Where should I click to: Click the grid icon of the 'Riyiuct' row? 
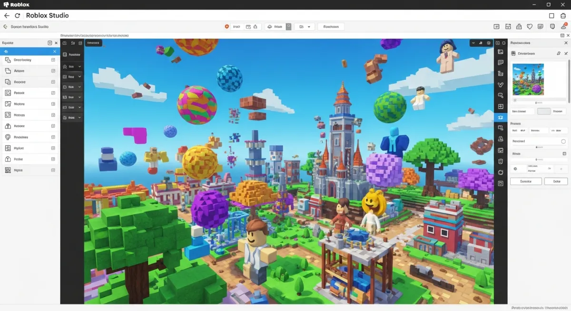[x=8, y=148]
